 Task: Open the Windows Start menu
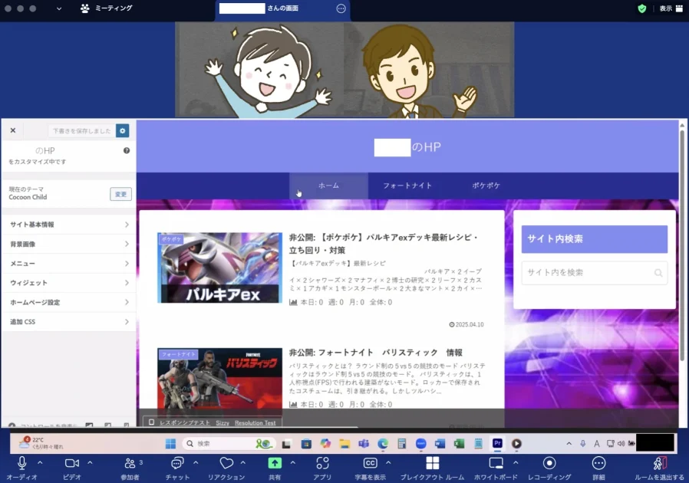pos(170,443)
